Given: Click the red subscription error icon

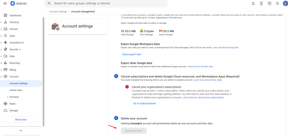Looking at the screenshot, I should pos(127,87).
